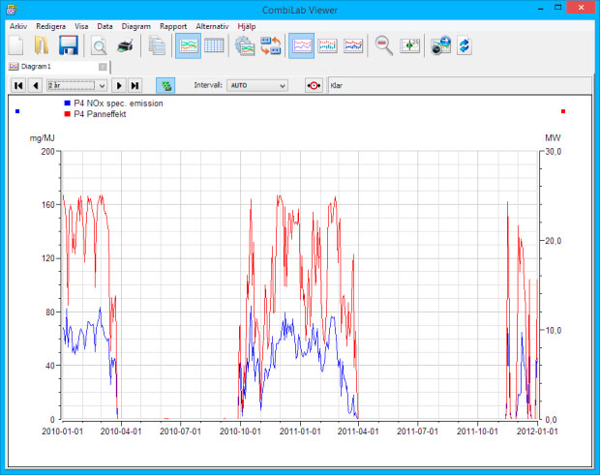The height and width of the screenshot is (475, 600).
Task: Jump to the last time period
Action: click(135, 85)
